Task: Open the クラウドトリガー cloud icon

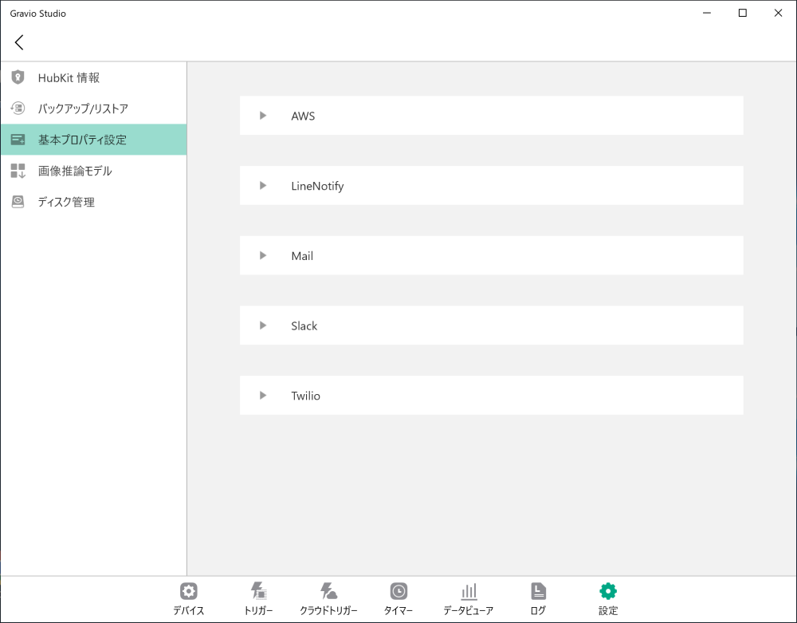Action: tap(328, 591)
